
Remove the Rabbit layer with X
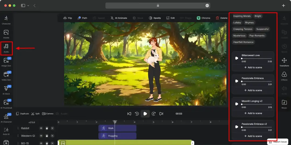[52, 128]
